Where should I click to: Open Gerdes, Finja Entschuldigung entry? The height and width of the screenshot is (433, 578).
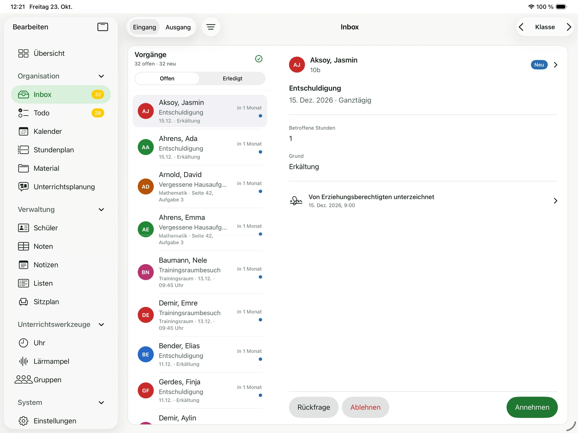(x=200, y=391)
